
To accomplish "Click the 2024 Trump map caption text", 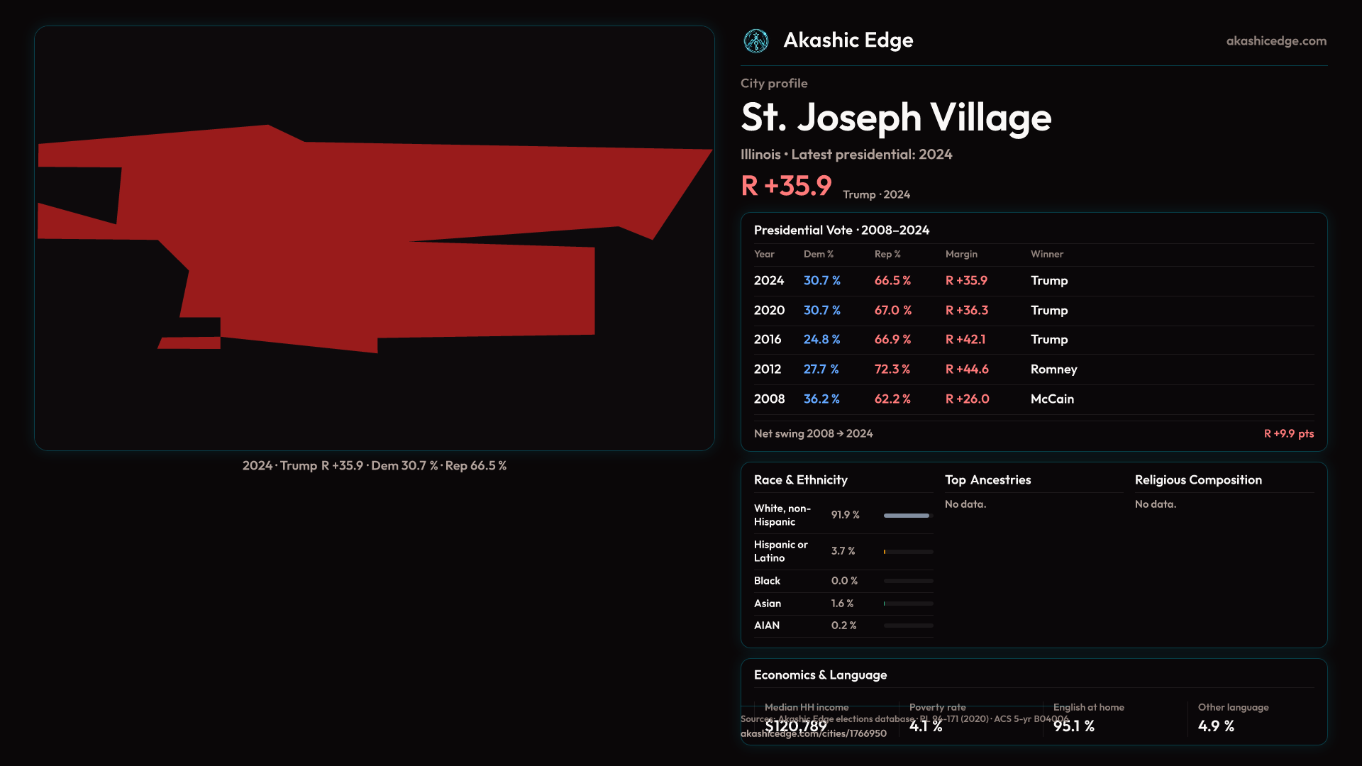I will pyautogui.click(x=374, y=466).
